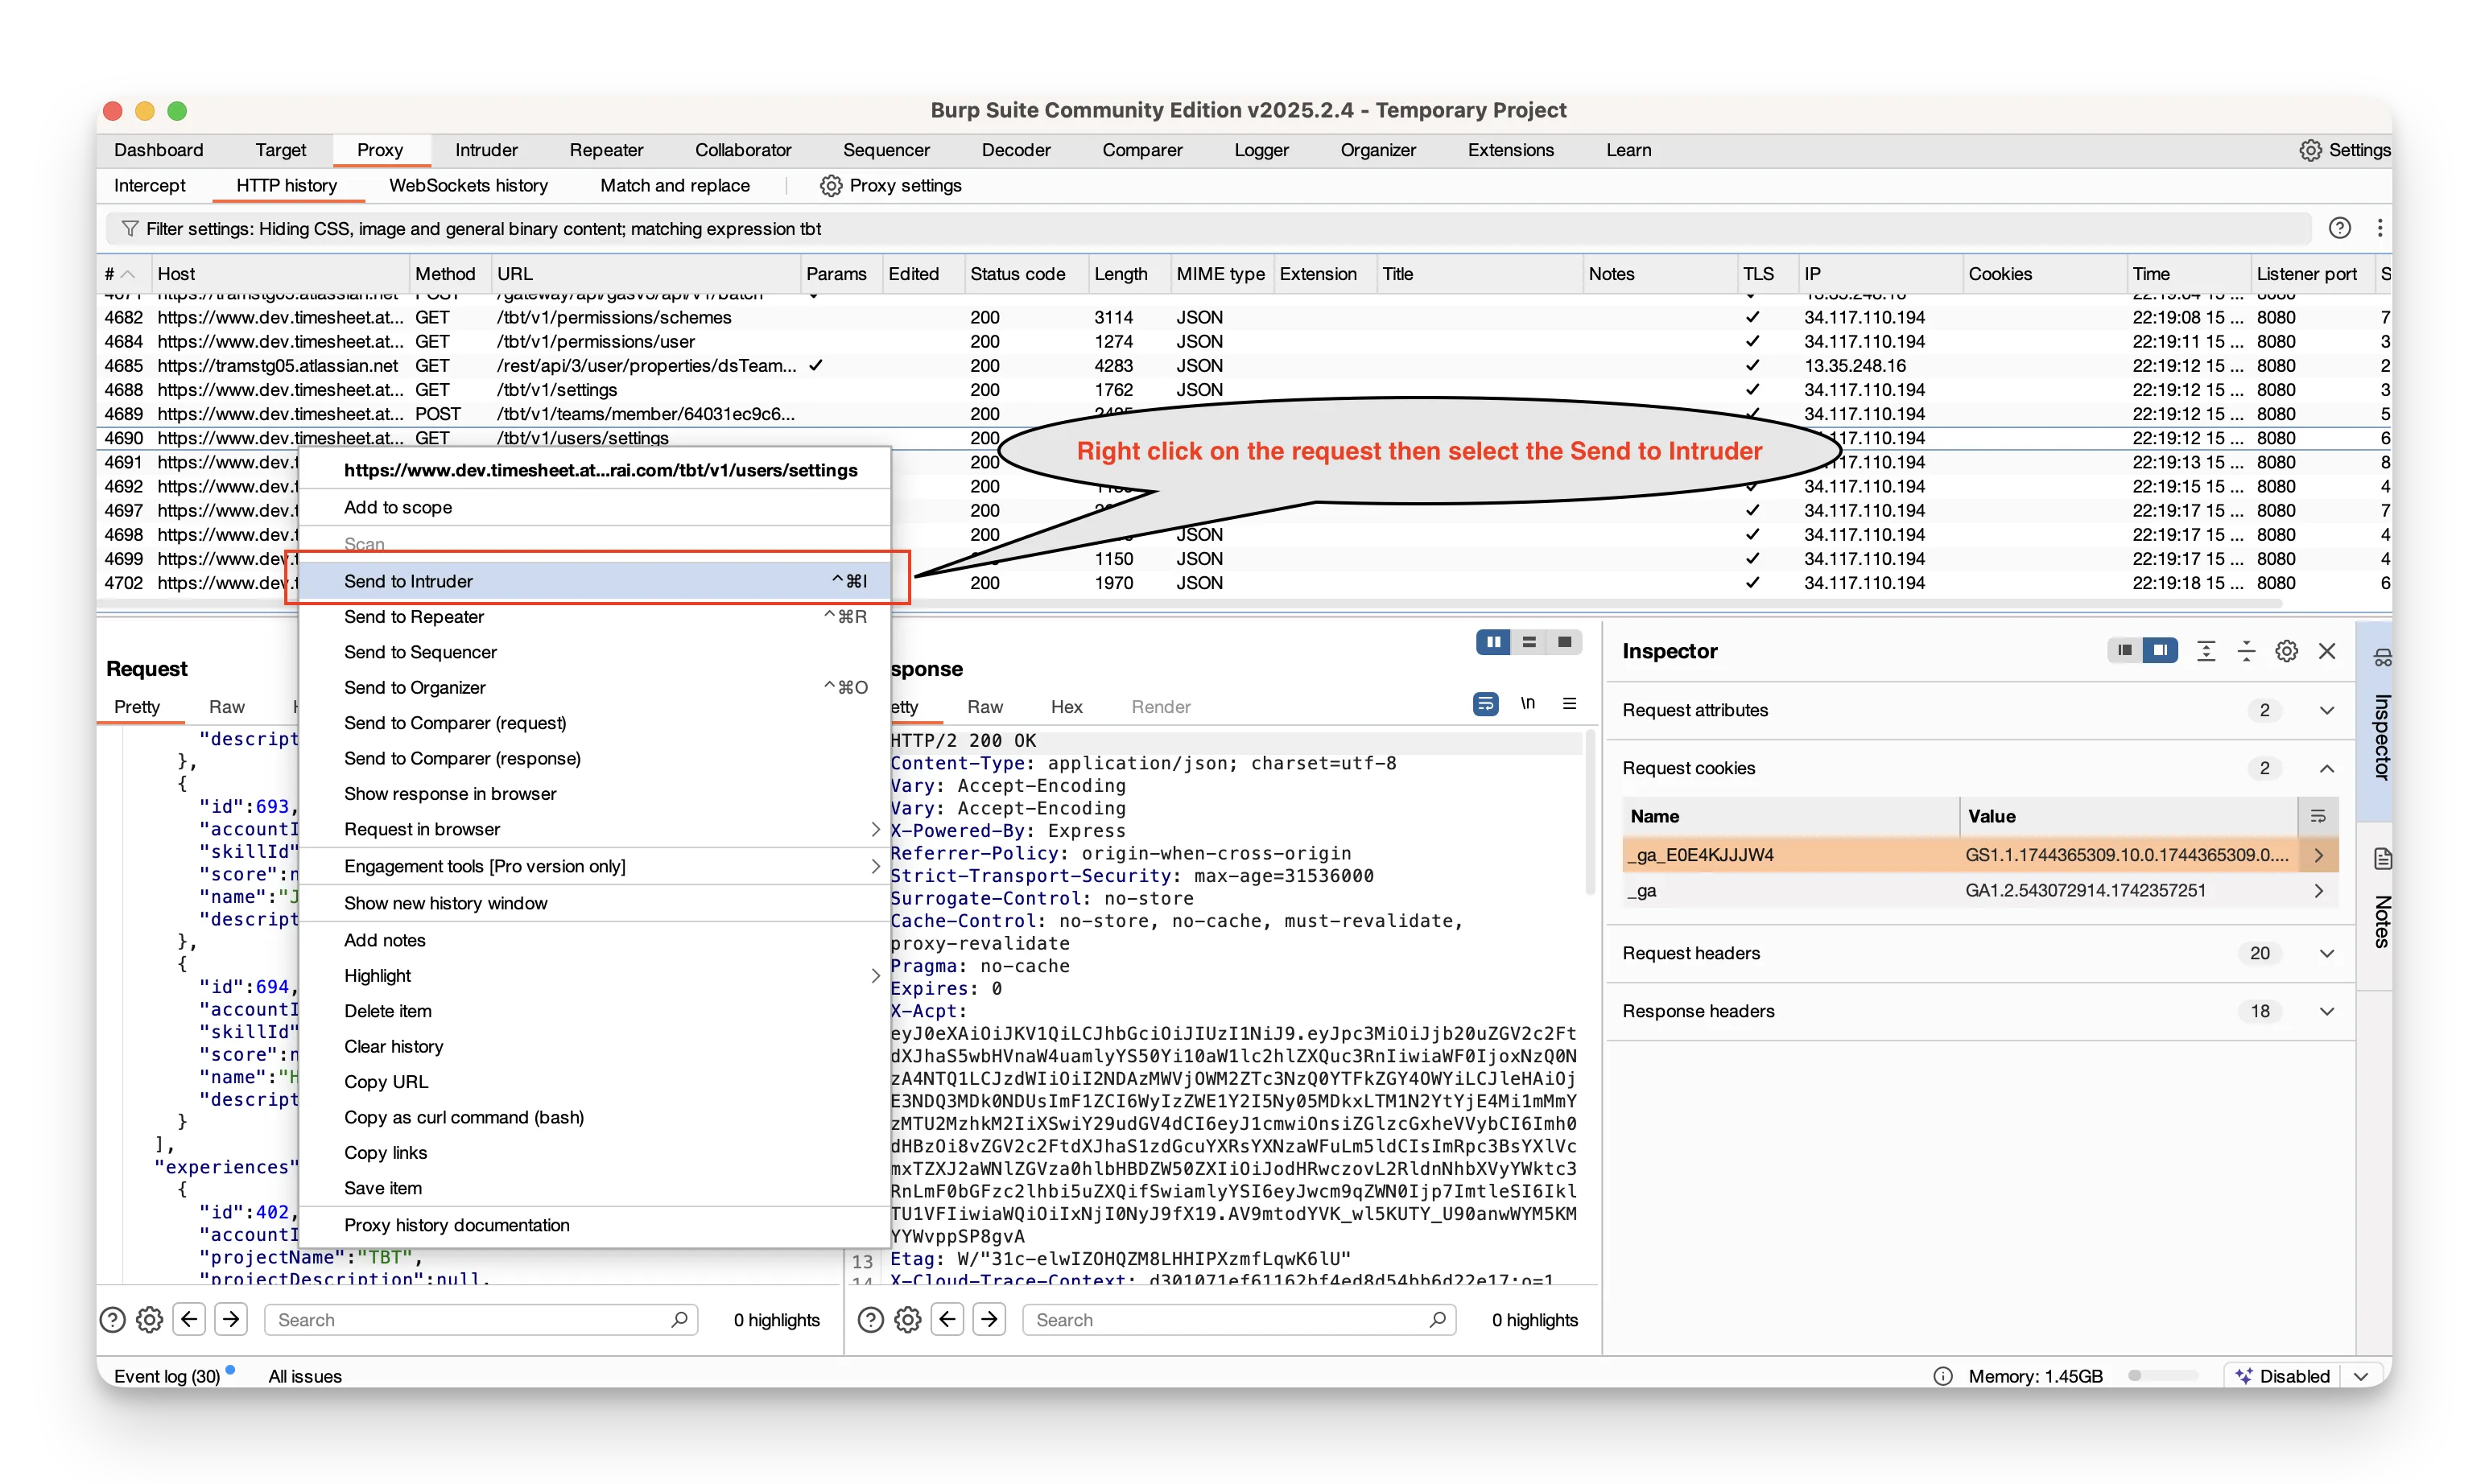
Task: Open the Raw tab in Response pane
Action: pyautogui.click(x=984, y=707)
